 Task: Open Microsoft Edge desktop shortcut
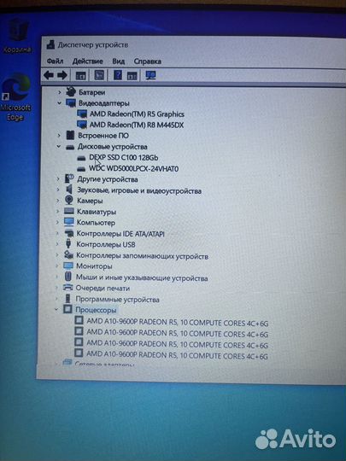15,97
